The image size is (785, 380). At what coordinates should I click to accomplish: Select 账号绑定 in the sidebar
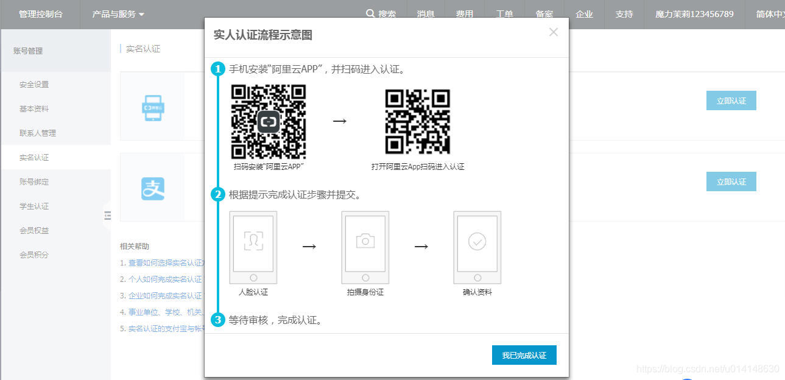[34, 181]
